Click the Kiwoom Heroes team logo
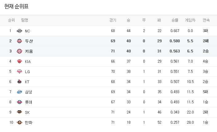The width and height of the screenshot is (217, 132). click(19, 51)
